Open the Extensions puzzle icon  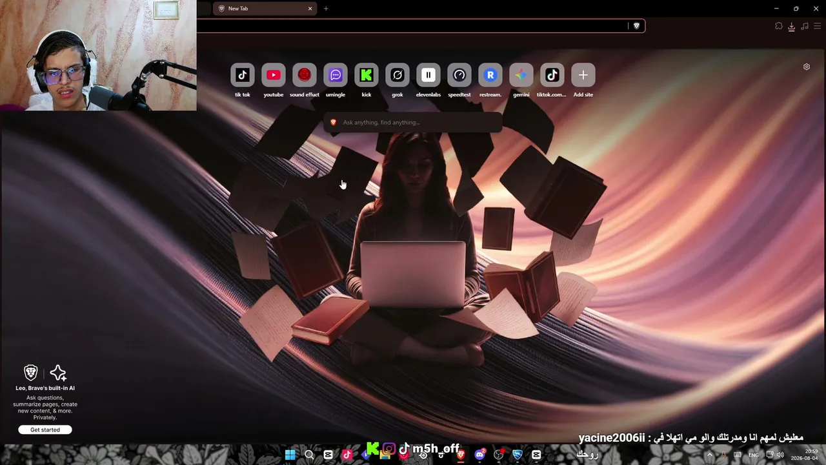[x=779, y=26]
